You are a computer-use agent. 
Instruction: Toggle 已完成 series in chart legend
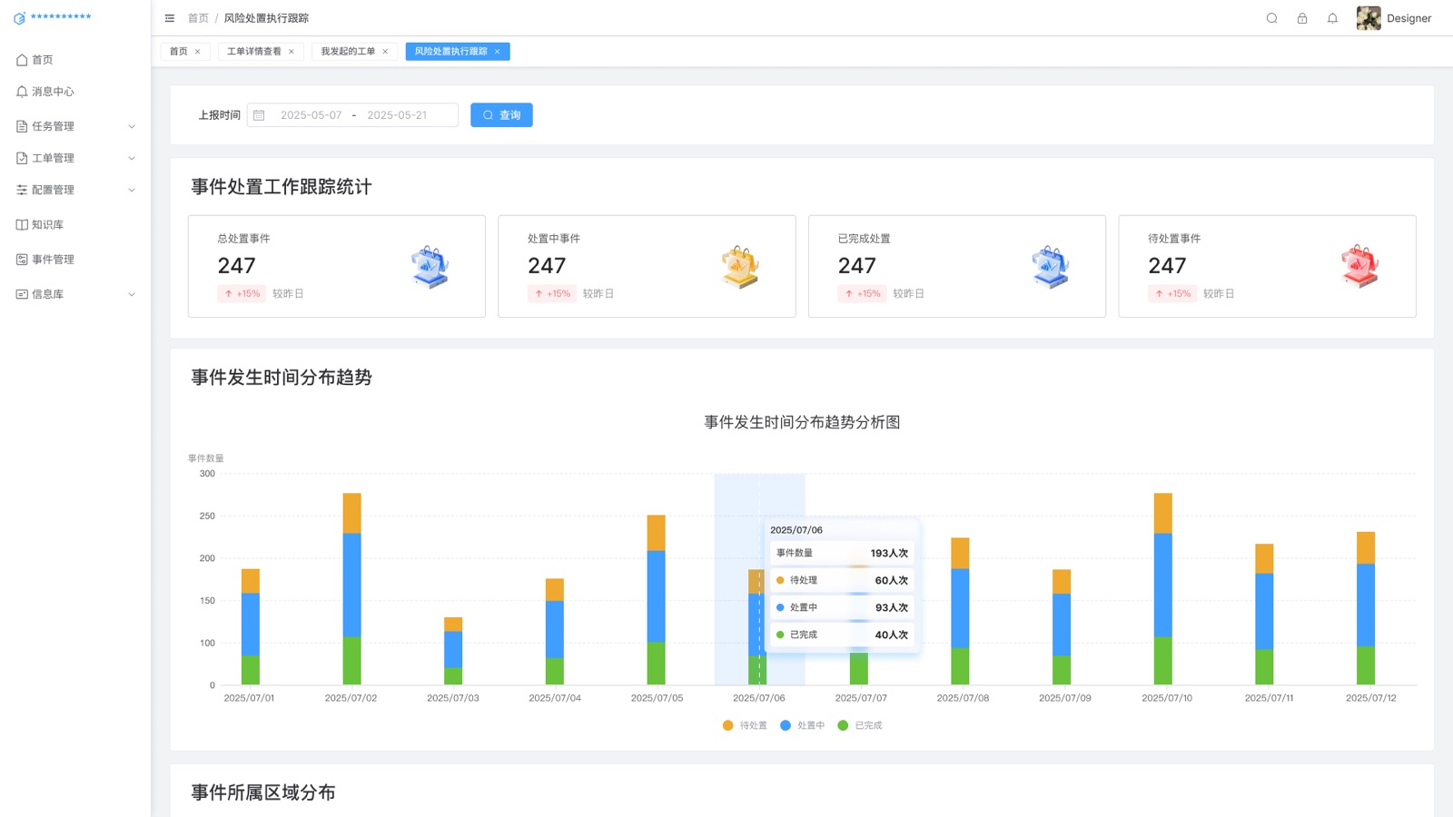pyautogui.click(x=859, y=725)
